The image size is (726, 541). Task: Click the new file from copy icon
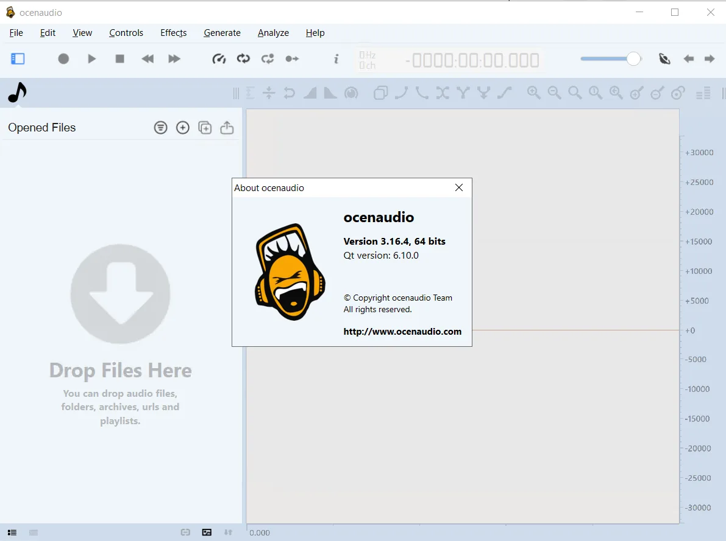[x=205, y=128]
